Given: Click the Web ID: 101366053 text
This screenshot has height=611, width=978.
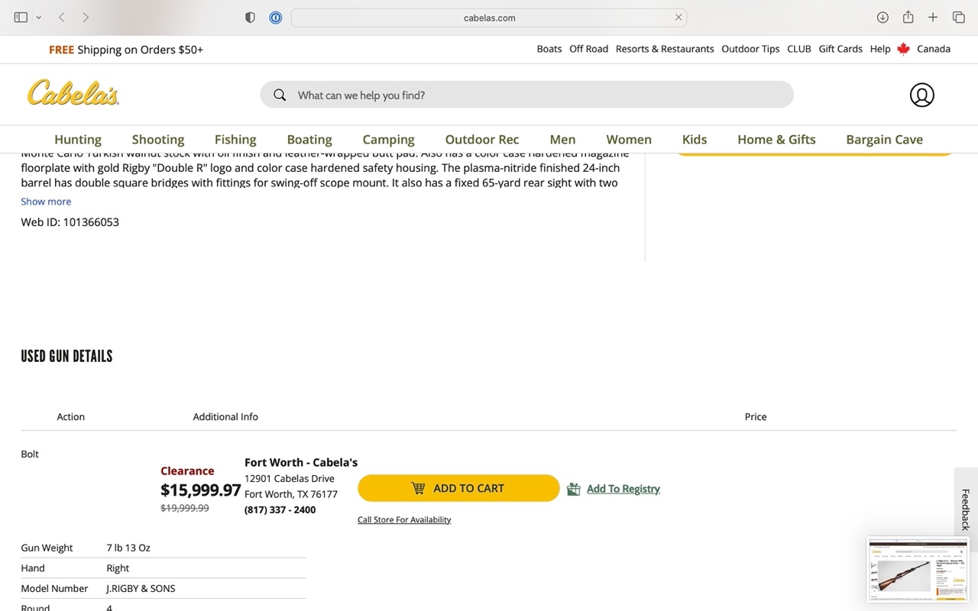Looking at the screenshot, I should 70,222.
